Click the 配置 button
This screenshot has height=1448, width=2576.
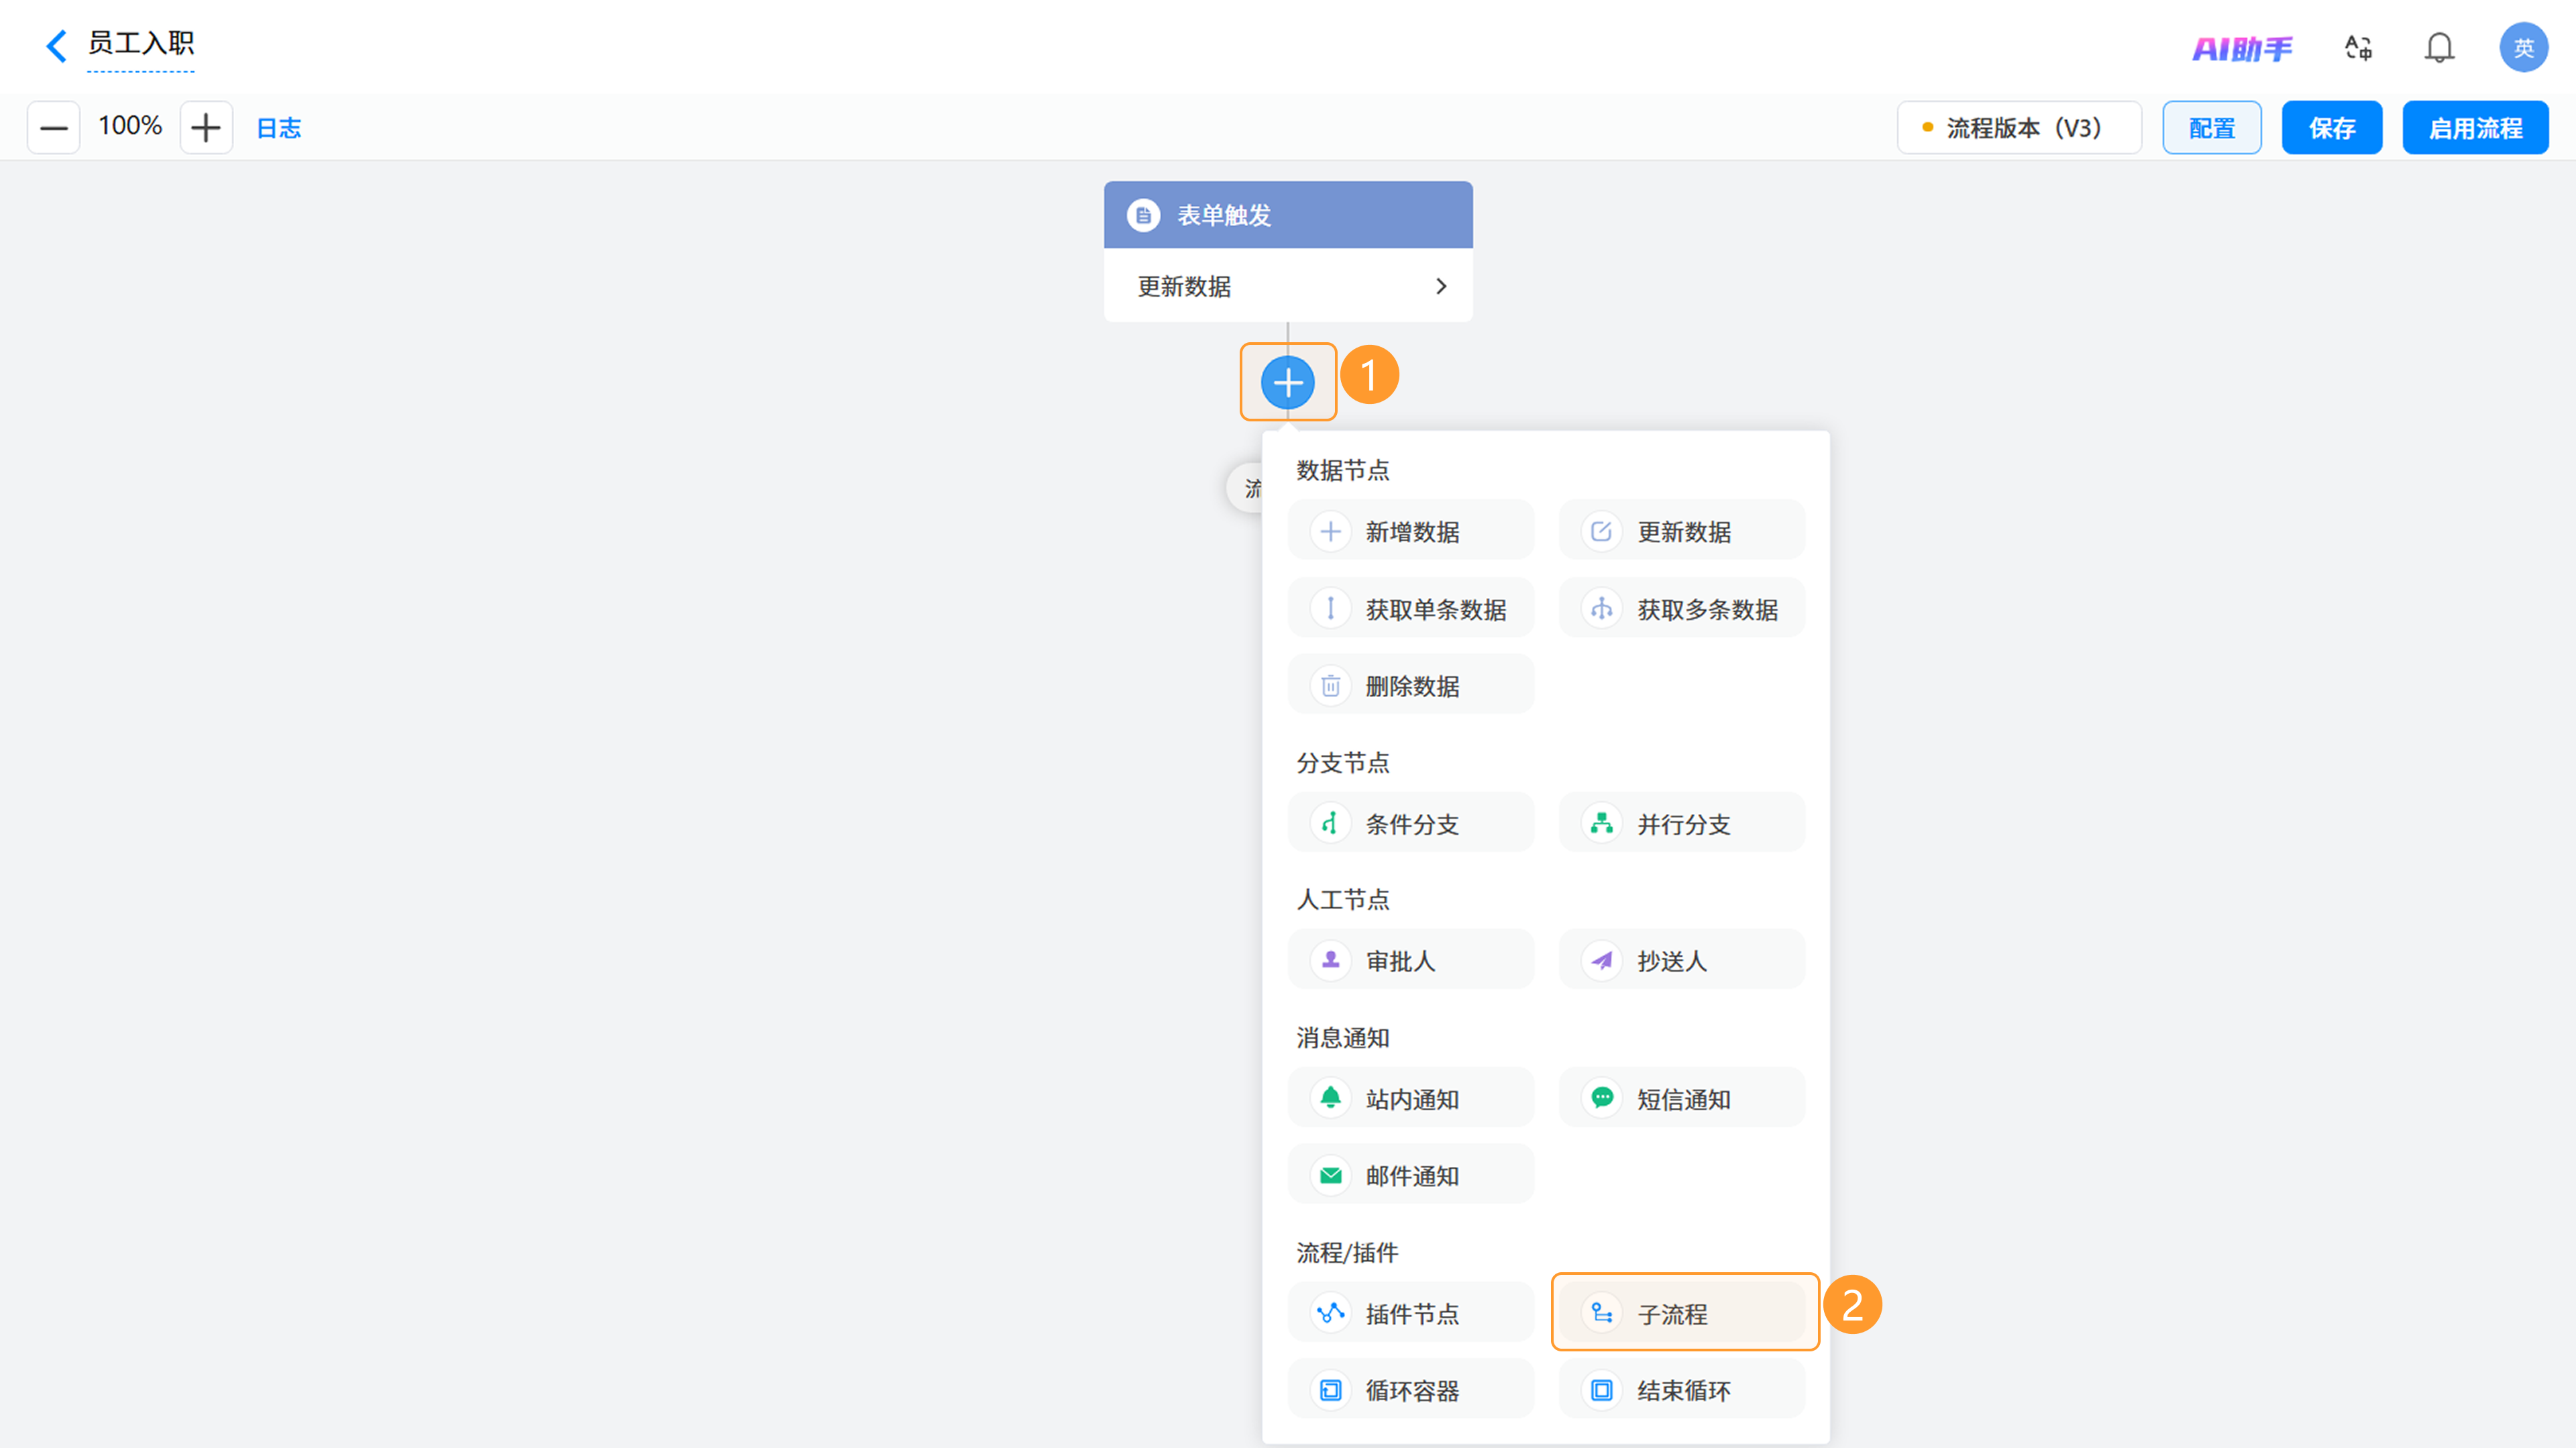click(x=2211, y=128)
